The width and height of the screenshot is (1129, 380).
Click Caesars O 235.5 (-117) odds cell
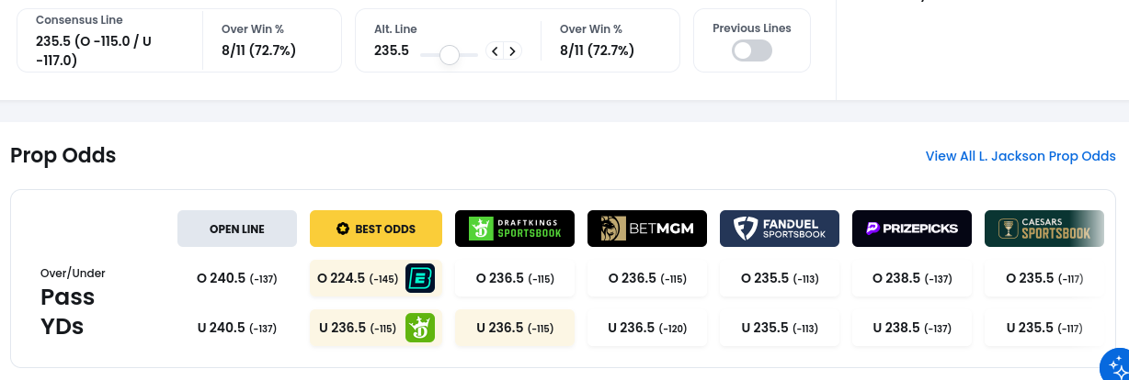point(1043,278)
